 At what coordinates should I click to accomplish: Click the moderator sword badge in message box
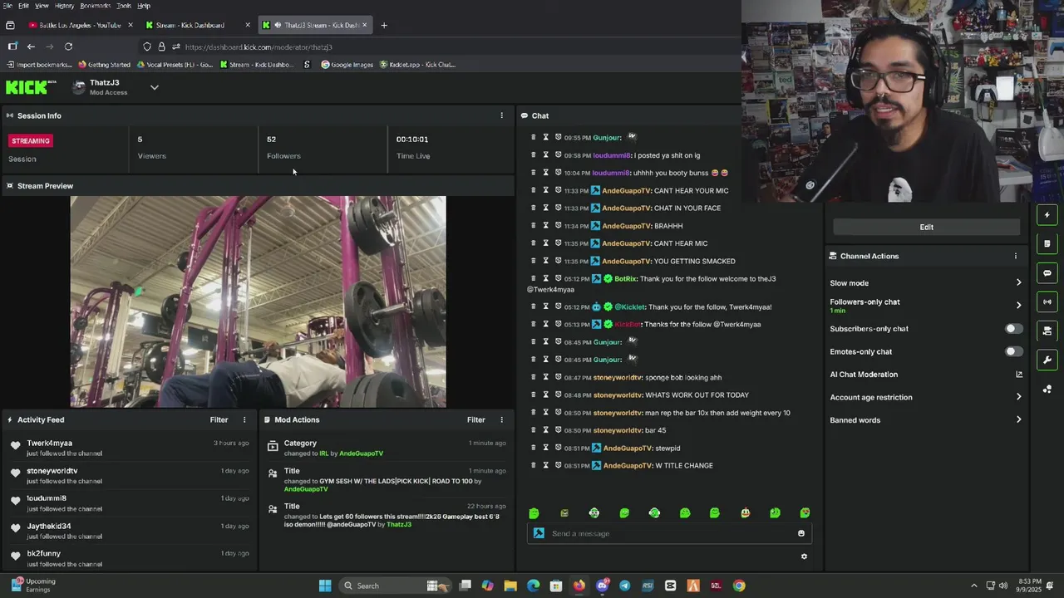(539, 533)
